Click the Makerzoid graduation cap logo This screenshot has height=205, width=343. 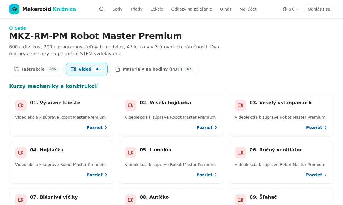14,9
